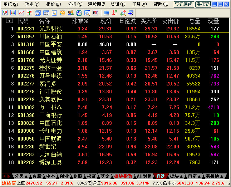Open the 帮助(H) menu
The height and width of the screenshot is (187, 231).
tap(161, 4)
